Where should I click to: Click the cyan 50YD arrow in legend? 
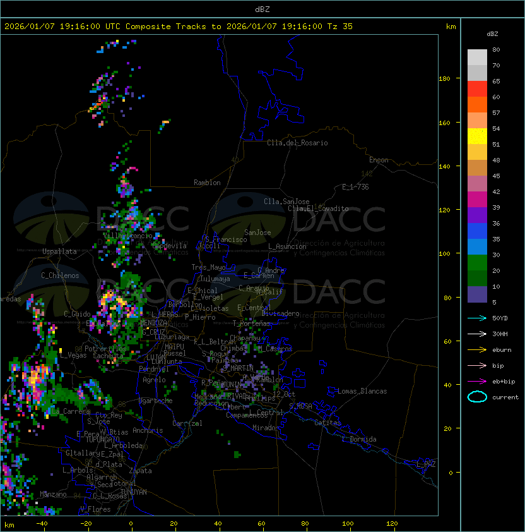tap(477, 318)
